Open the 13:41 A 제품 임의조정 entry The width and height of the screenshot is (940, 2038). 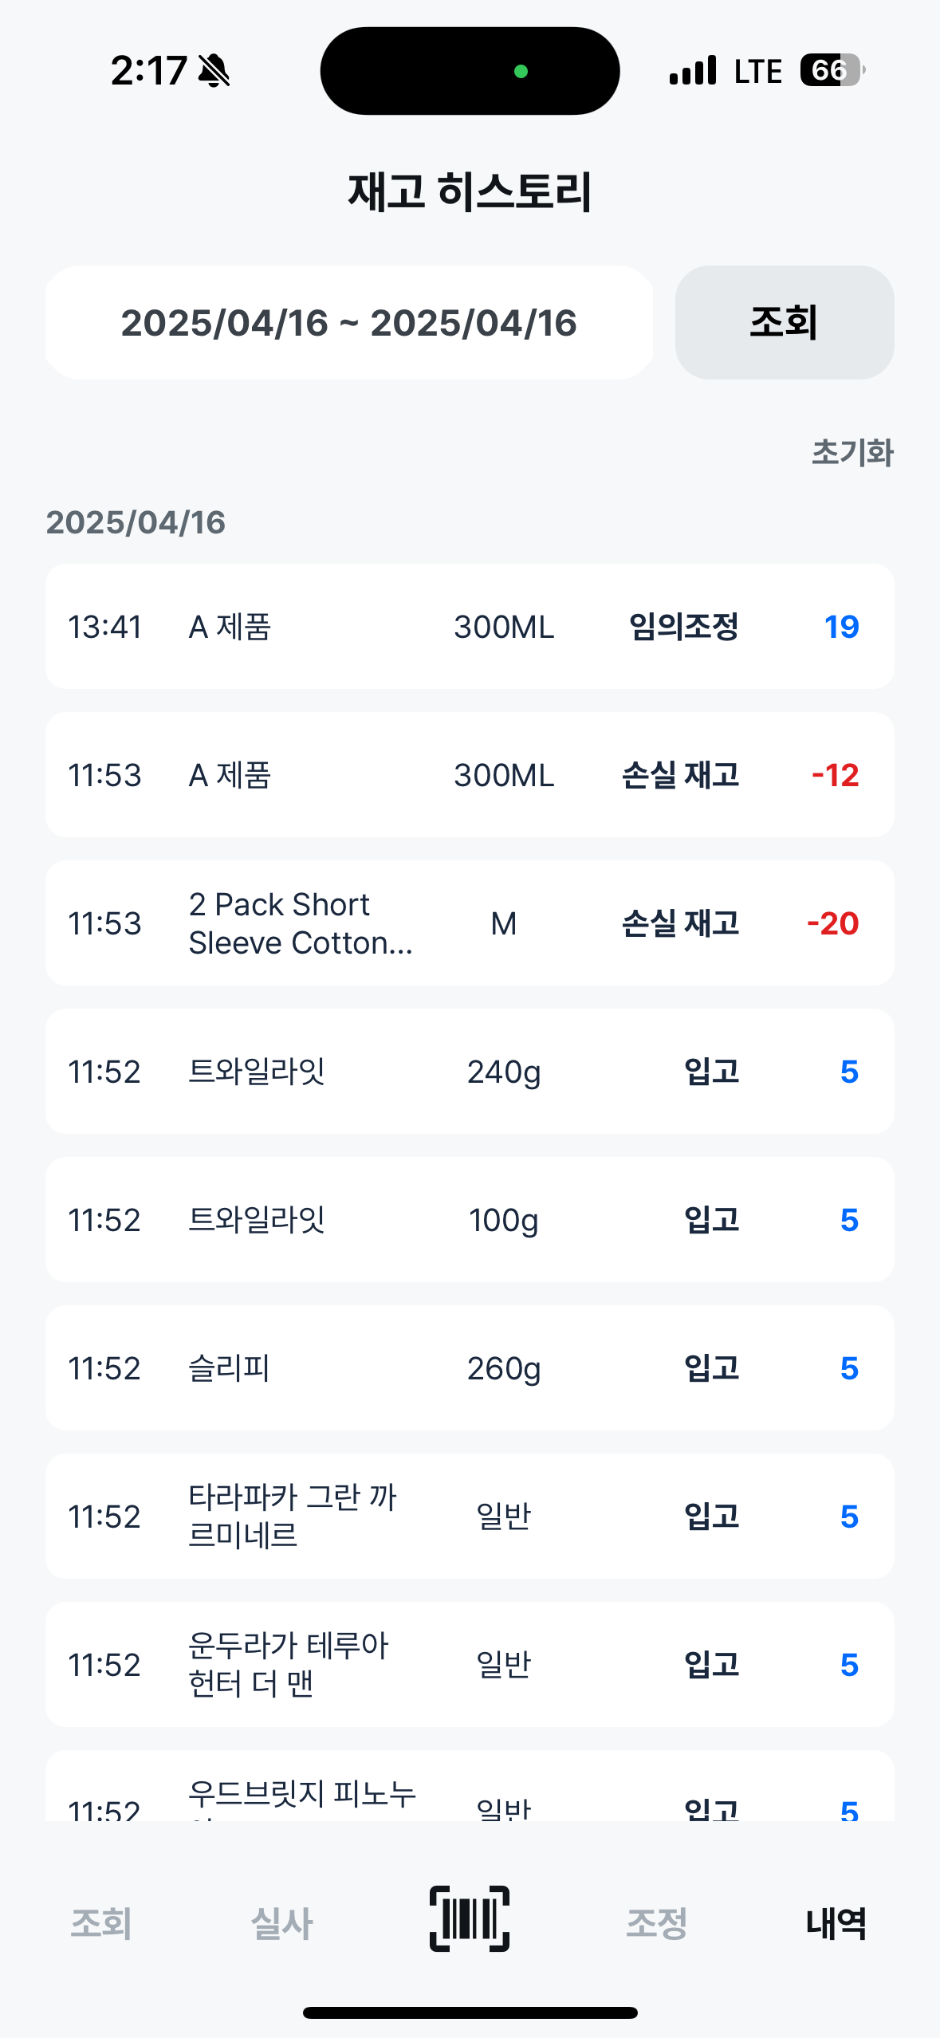coord(469,627)
